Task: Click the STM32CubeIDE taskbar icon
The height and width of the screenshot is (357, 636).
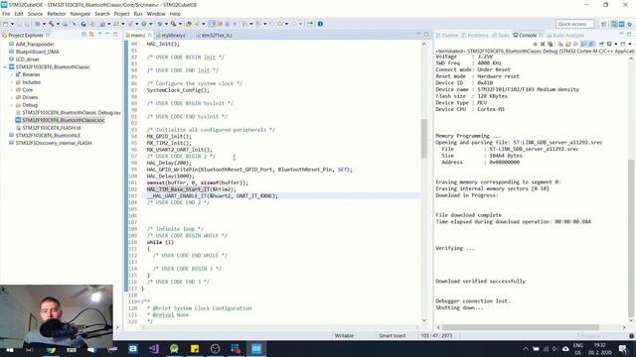Action: pyautogui.click(x=256, y=348)
